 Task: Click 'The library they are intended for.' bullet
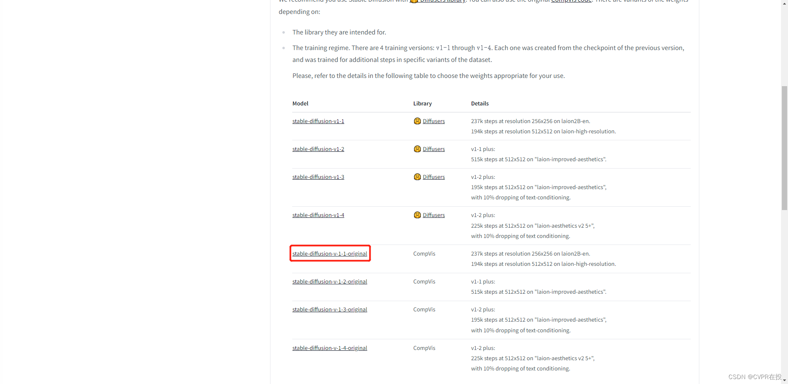click(x=339, y=32)
